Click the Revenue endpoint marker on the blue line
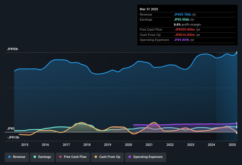Image resolution: width=242 pixels, height=165 pixels. (237, 53)
